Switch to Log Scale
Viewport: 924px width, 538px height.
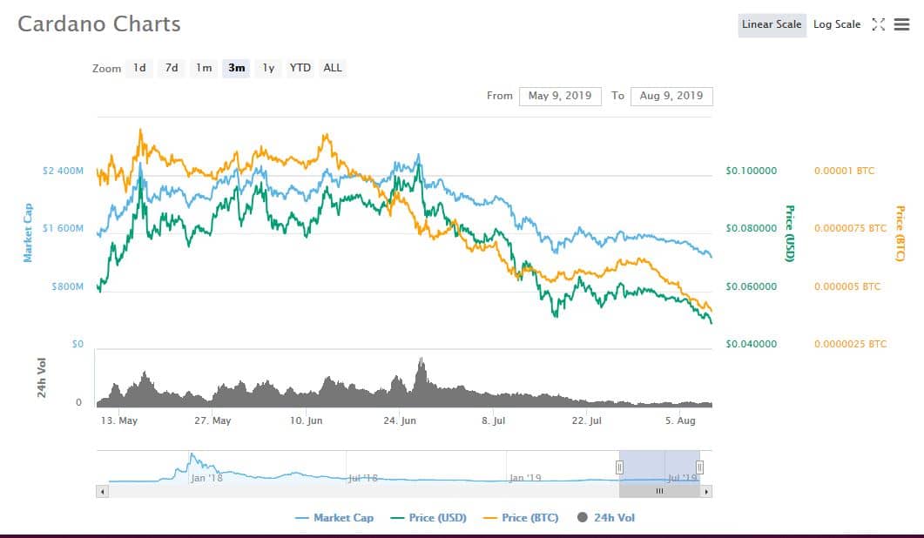[836, 24]
